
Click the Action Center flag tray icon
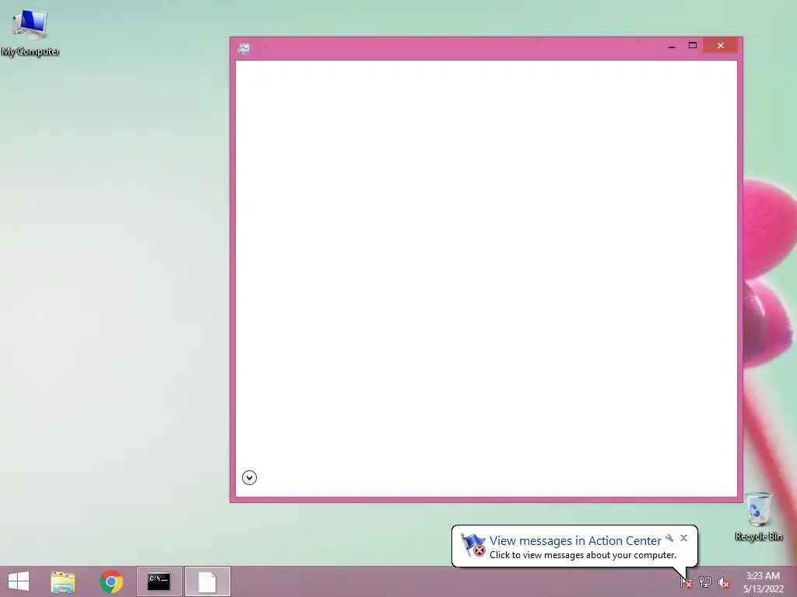click(686, 582)
